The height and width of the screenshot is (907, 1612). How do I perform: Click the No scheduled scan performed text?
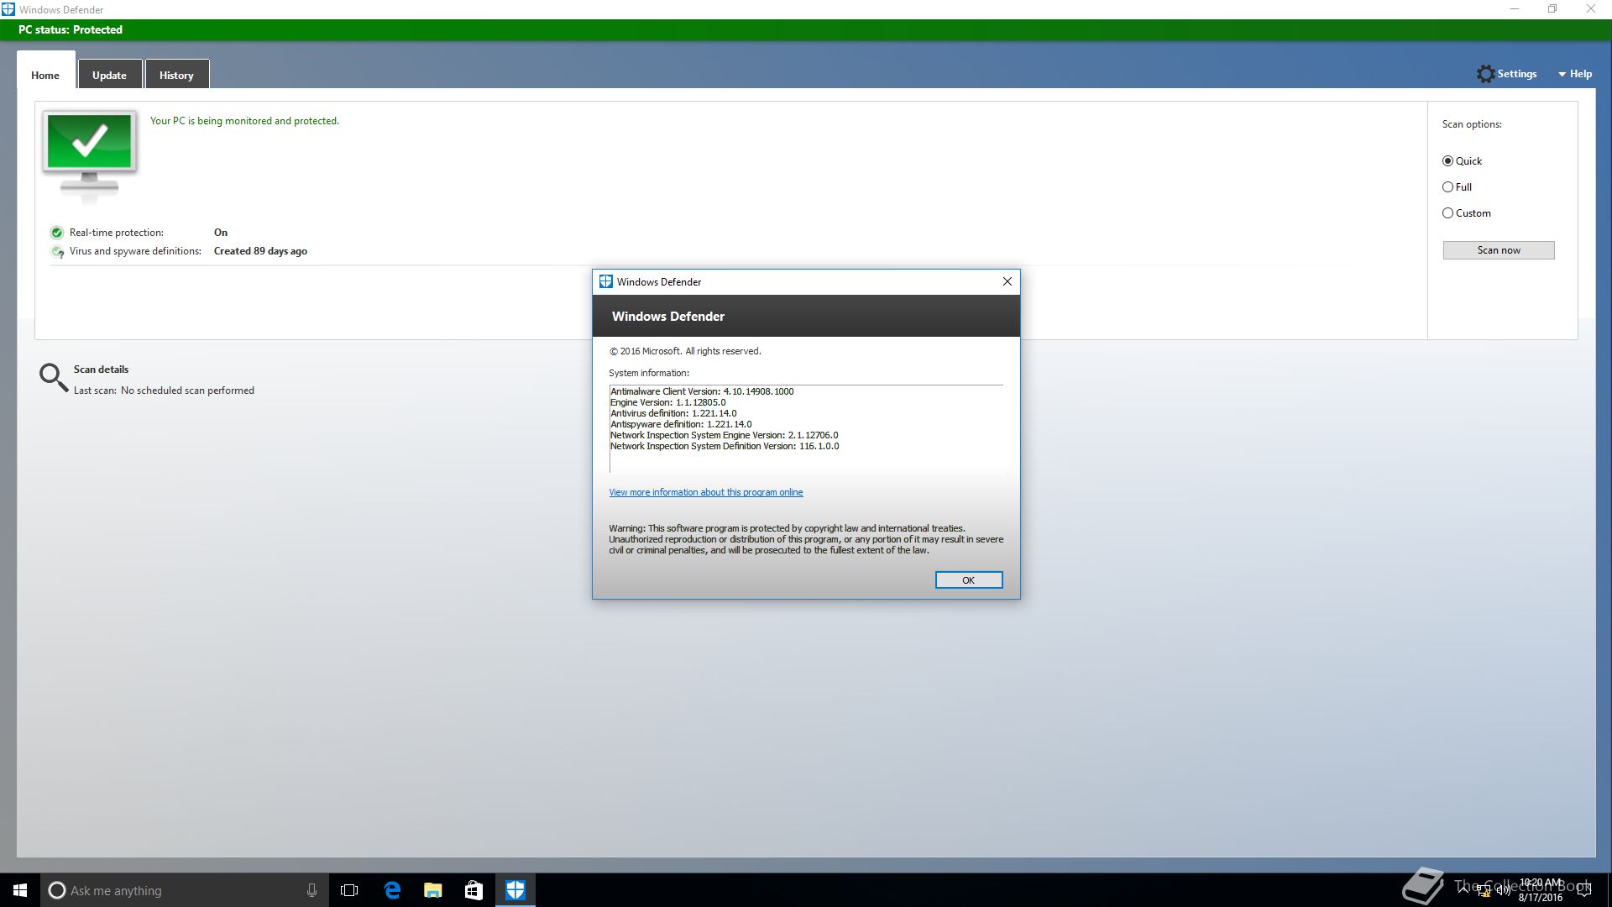pos(187,391)
